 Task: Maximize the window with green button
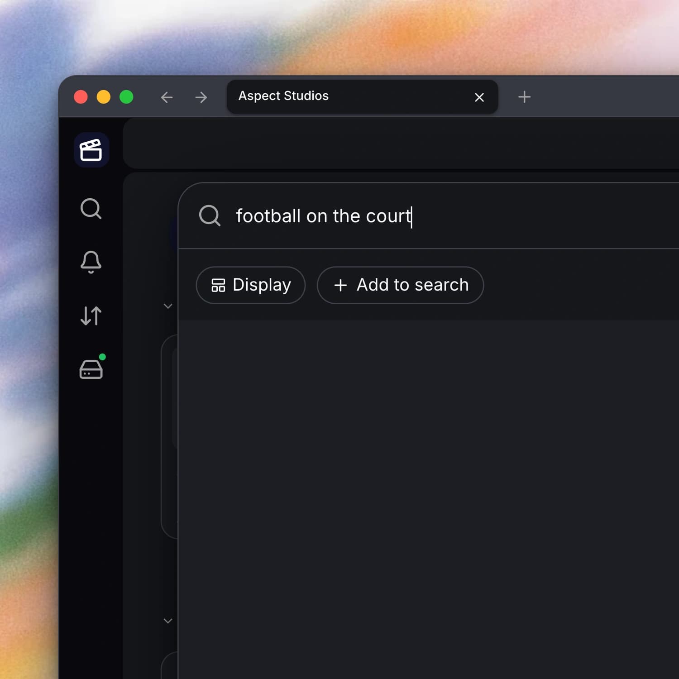[126, 97]
